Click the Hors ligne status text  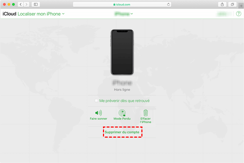coord(122,90)
